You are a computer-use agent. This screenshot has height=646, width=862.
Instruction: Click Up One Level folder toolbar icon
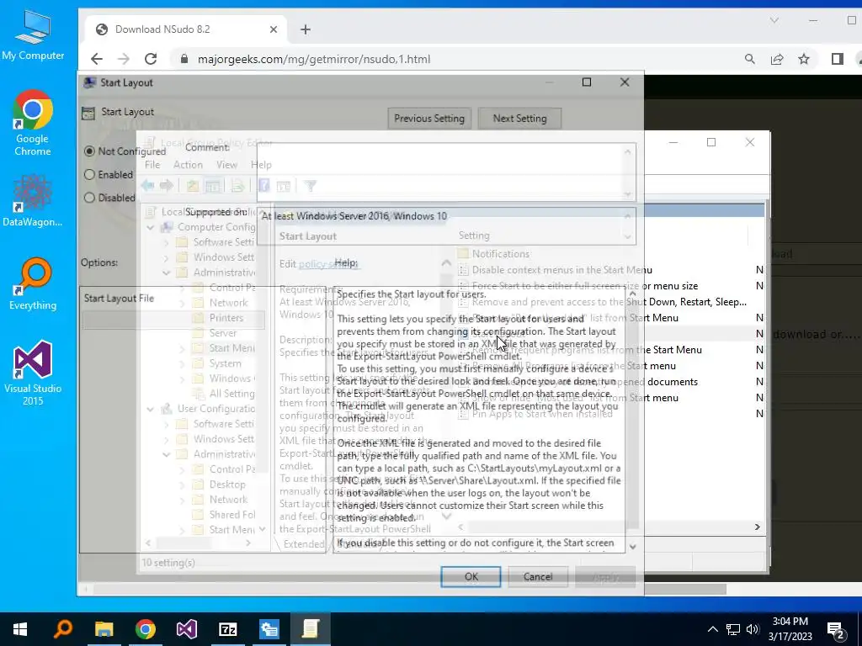(192, 186)
